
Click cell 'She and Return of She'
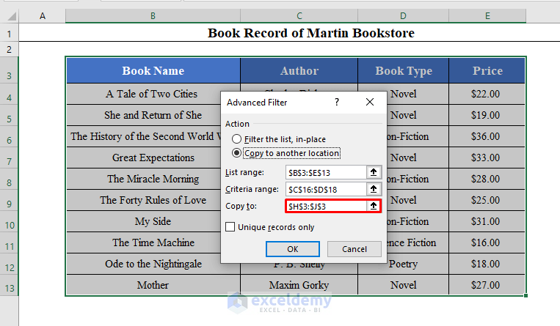[x=153, y=115]
